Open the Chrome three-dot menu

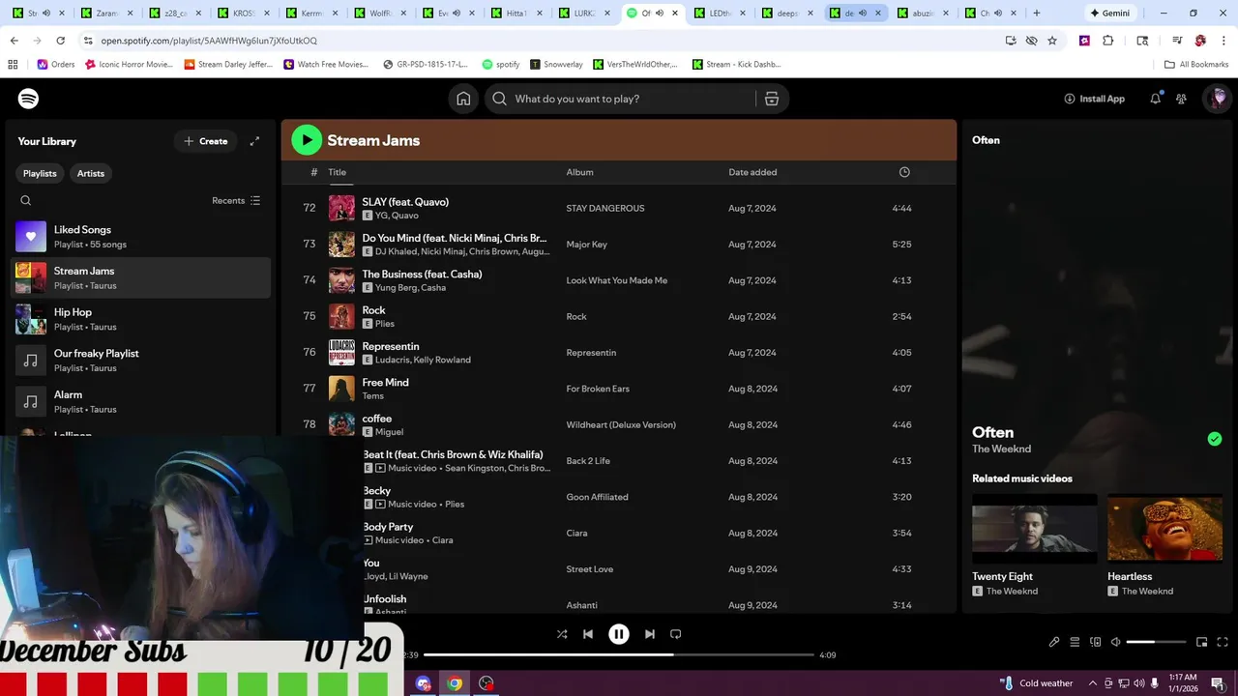(1223, 41)
